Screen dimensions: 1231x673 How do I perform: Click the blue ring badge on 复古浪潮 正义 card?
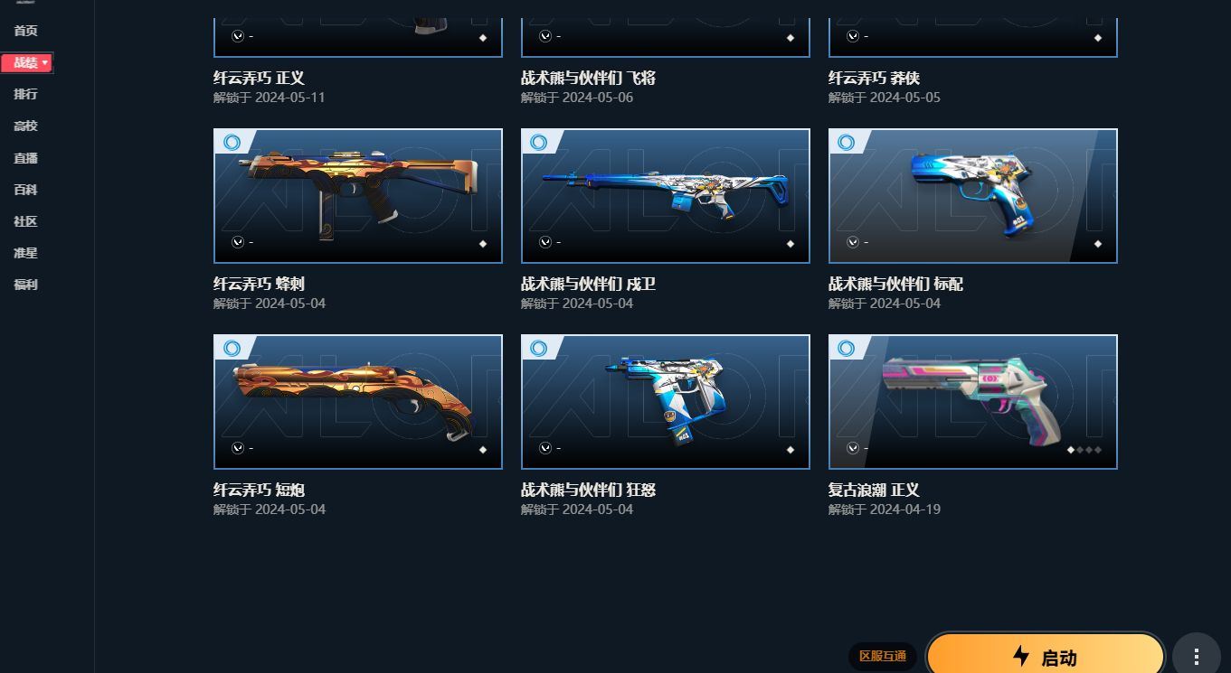click(x=847, y=348)
